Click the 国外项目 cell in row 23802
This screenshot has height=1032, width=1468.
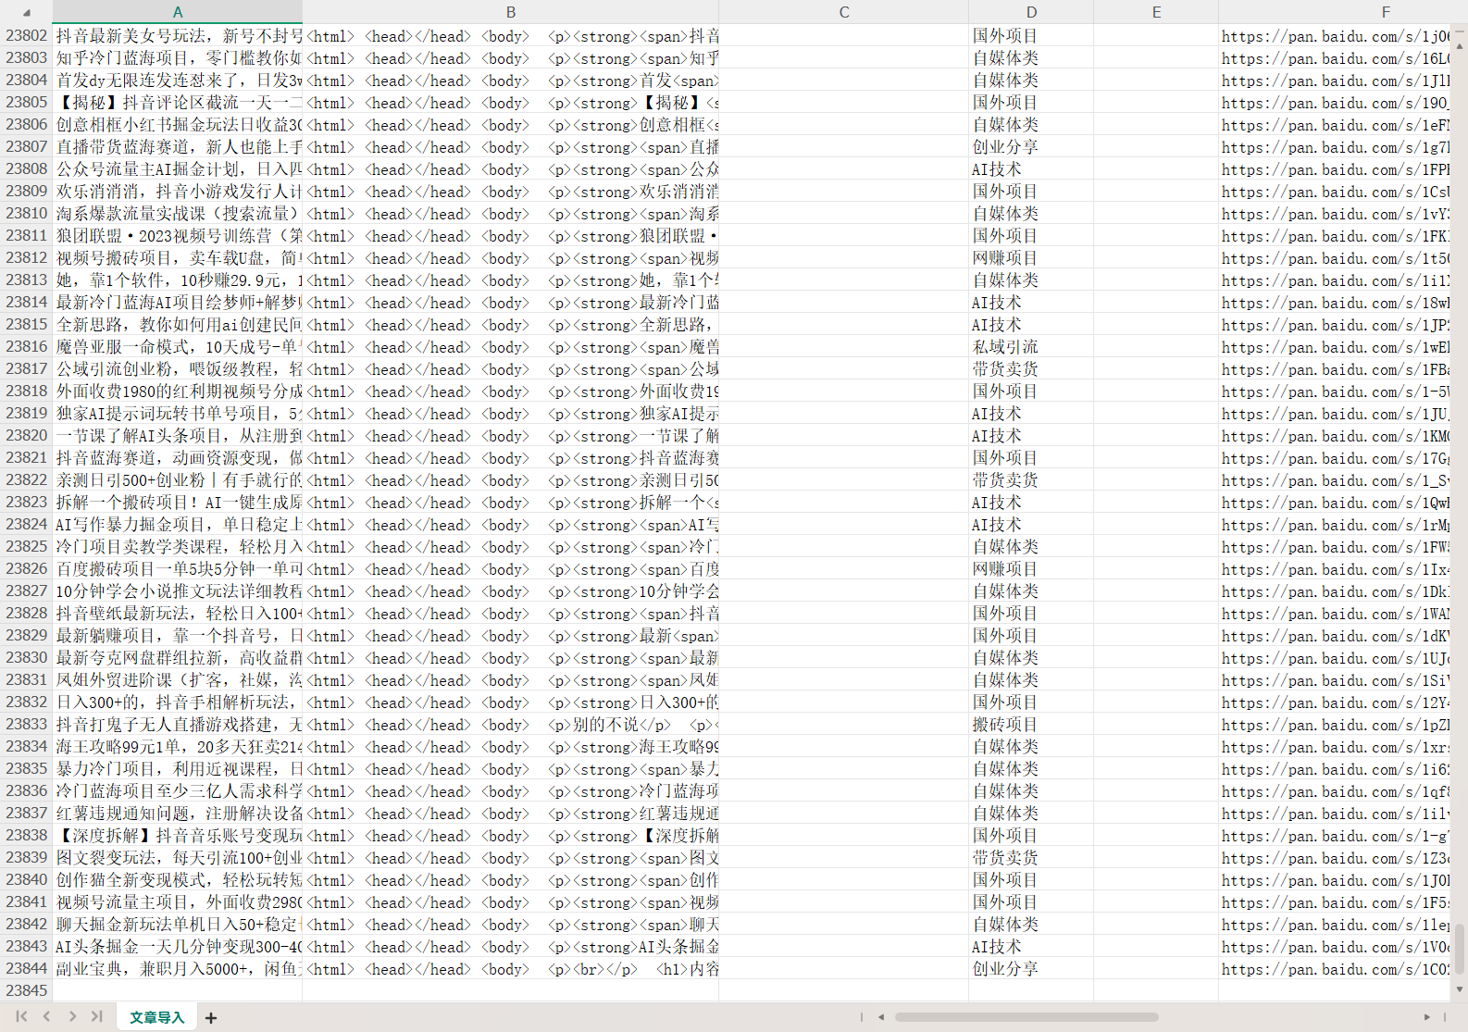pyautogui.click(x=1031, y=35)
